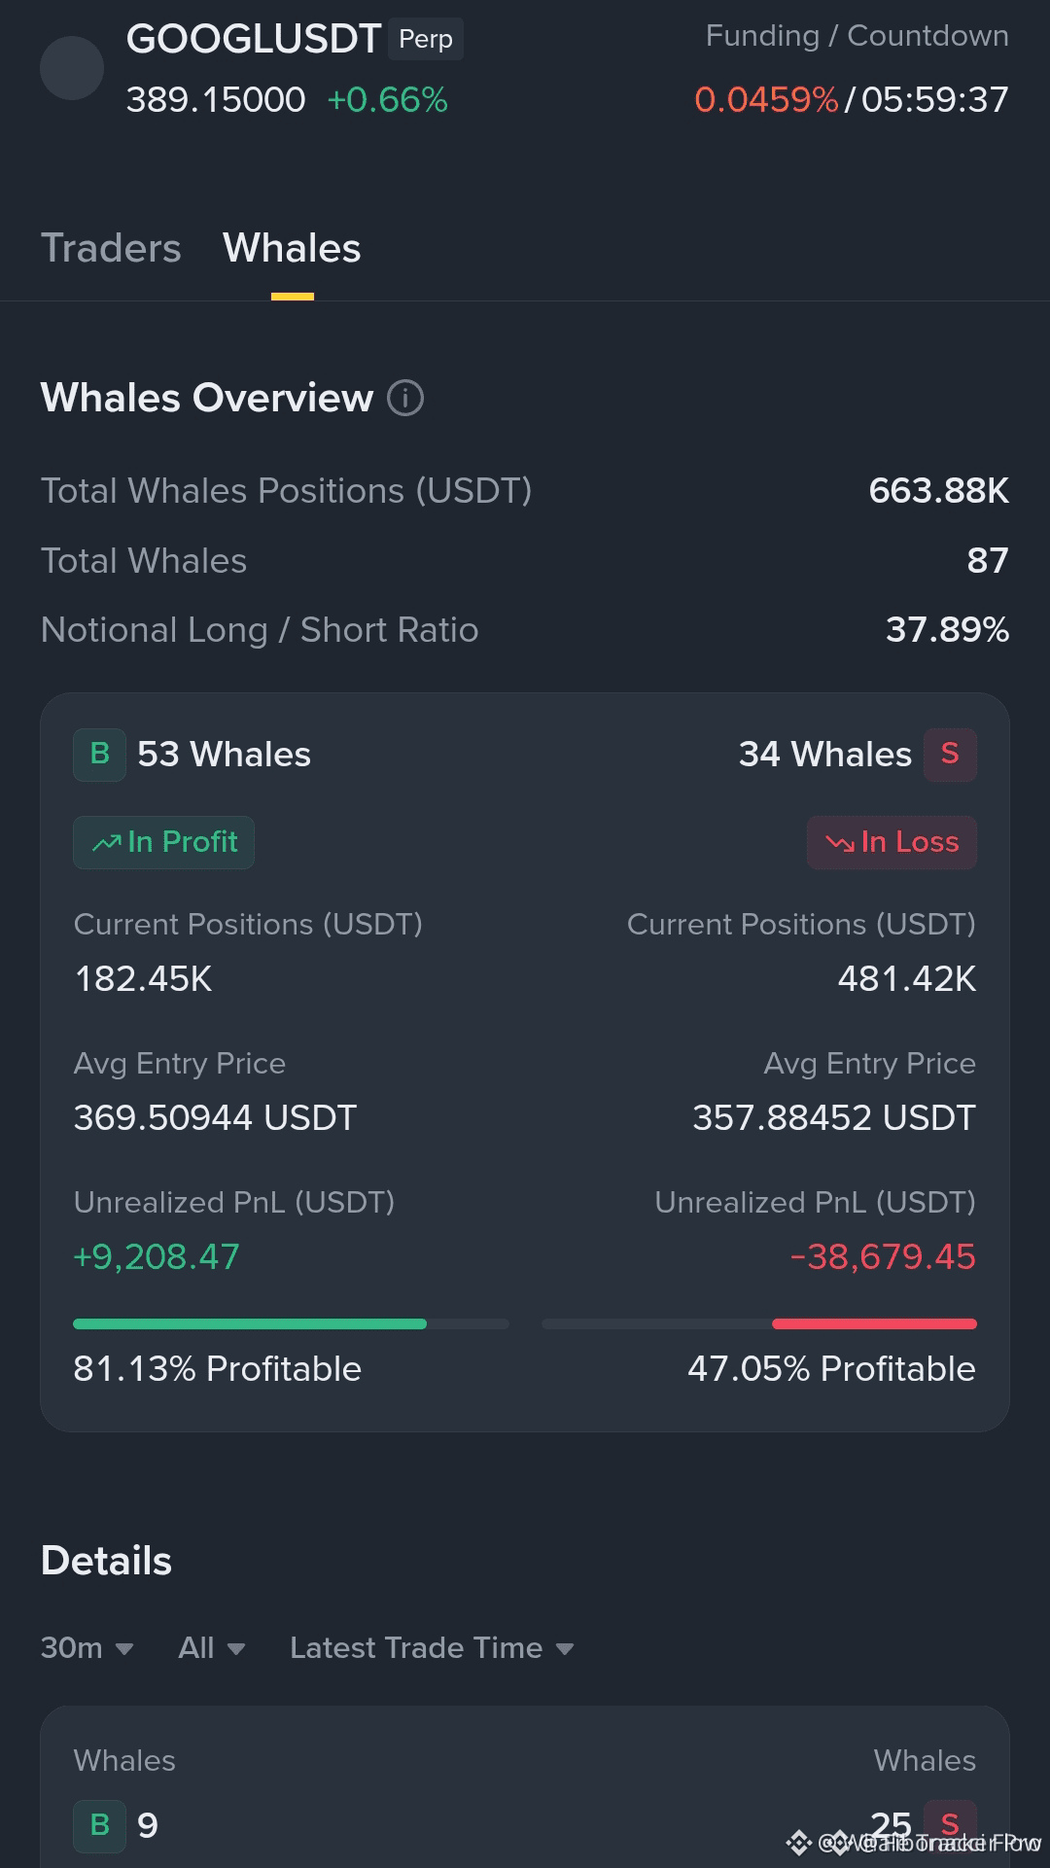Open Whales Overview info icon

[x=405, y=398]
